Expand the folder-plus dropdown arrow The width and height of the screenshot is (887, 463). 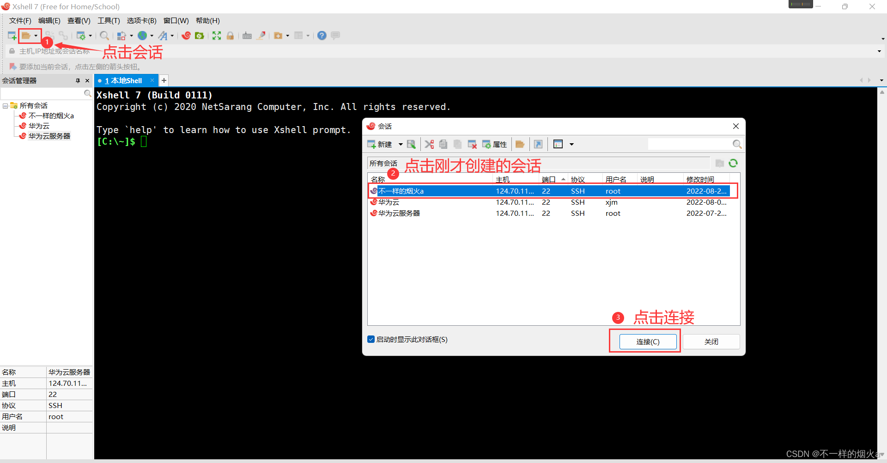click(287, 36)
